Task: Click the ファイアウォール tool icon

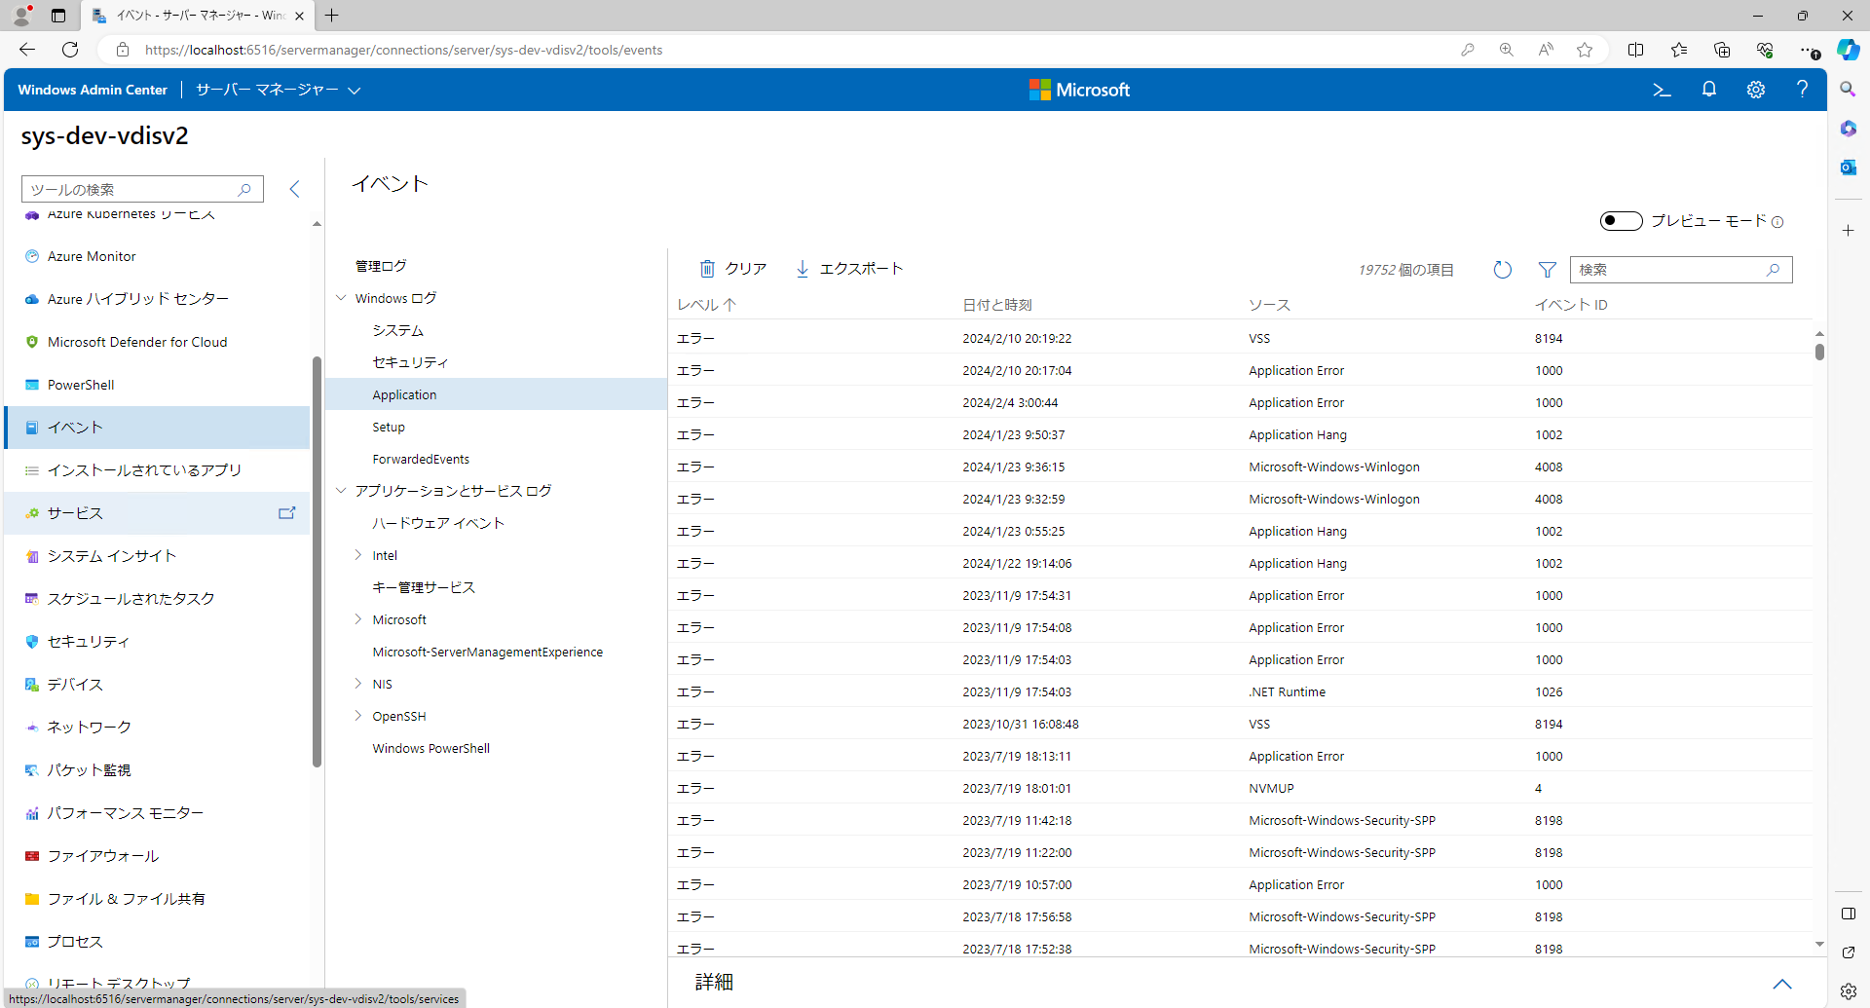Action: point(32,856)
